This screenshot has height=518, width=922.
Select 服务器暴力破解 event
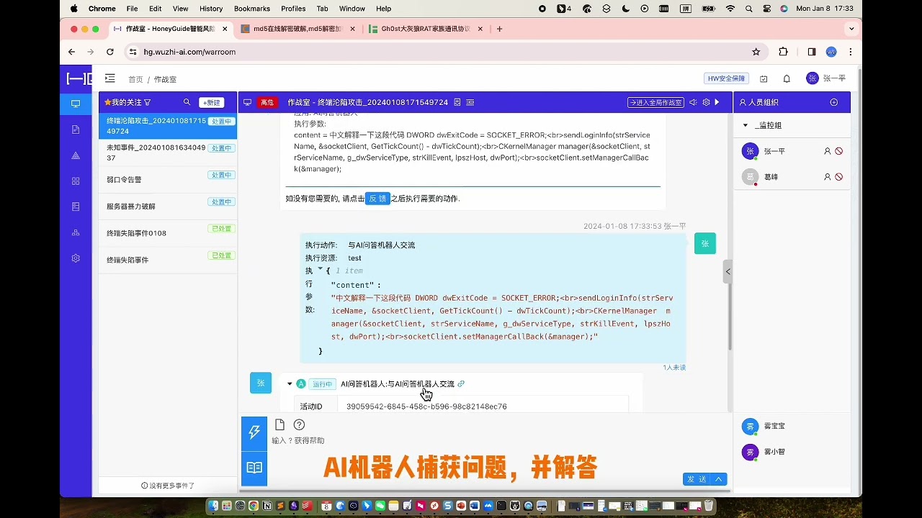pyautogui.click(x=168, y=206)
